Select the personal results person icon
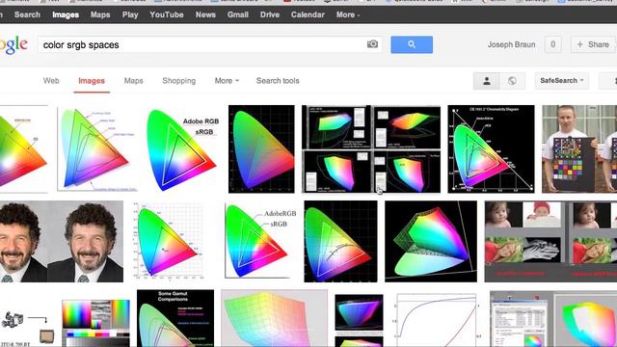The height and width of the screenshot is (347, 617). (486, 81)
